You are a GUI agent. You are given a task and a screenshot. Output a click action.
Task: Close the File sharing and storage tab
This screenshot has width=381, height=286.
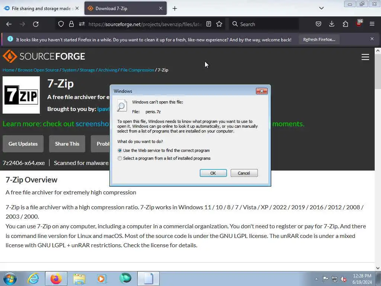click(x=77, y=8)
